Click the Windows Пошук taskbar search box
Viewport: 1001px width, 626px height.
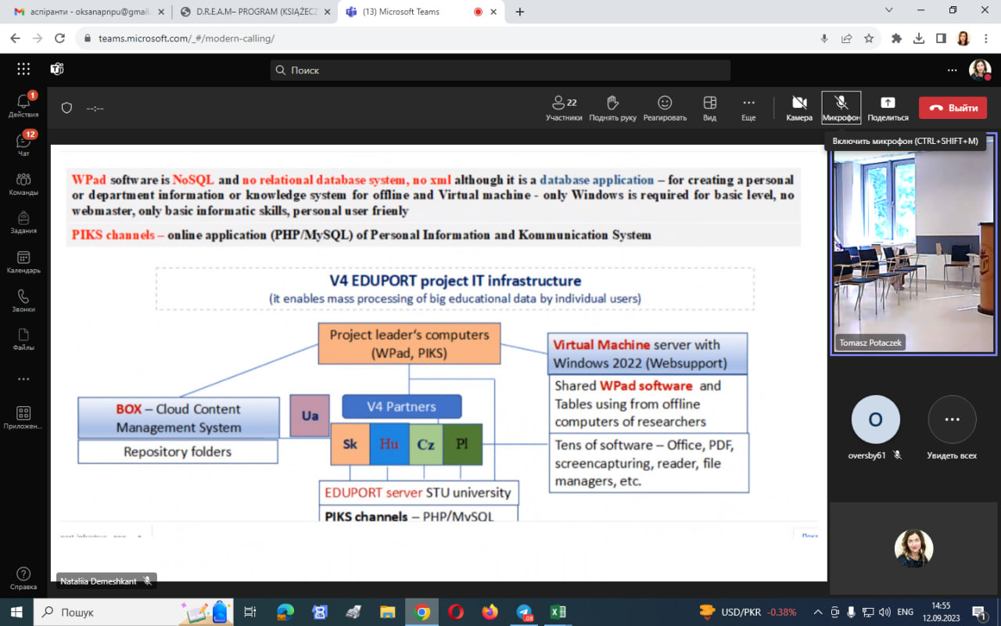[133, 612]
